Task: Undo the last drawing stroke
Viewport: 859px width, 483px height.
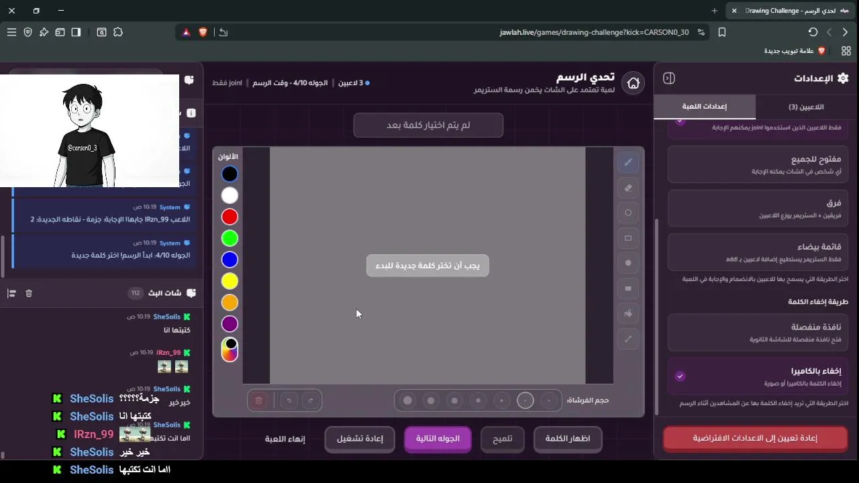Action: 289,400
